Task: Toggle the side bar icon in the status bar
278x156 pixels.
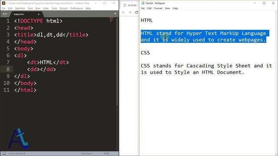Action: [x=4, y=153]
